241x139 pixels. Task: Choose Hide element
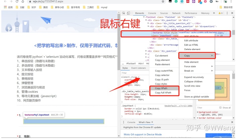click(x=197, y=62)
